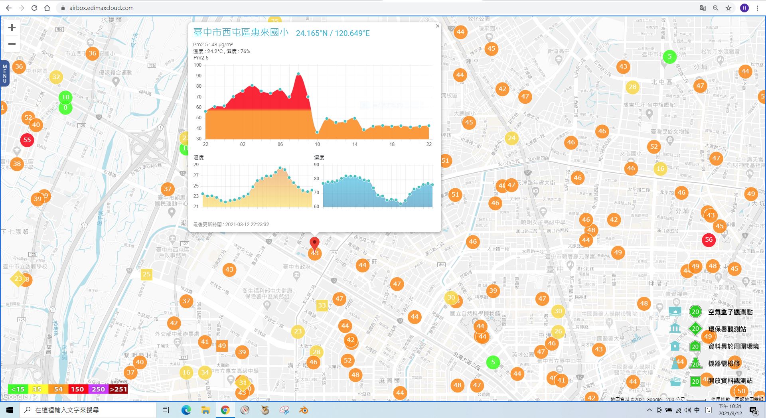Click the 54 orange color scale swatch
This screenshot has height=418, width=766.
pos(58,389)
